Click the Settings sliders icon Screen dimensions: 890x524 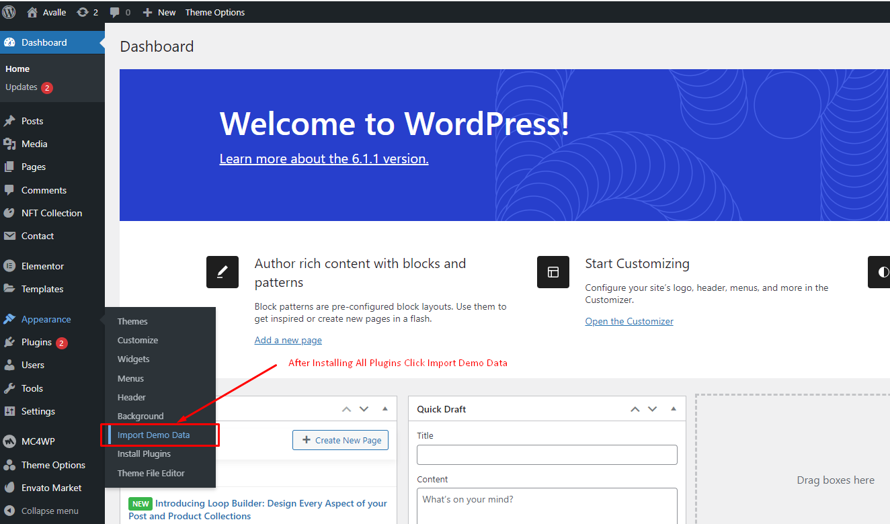click(x=9, y=411)
